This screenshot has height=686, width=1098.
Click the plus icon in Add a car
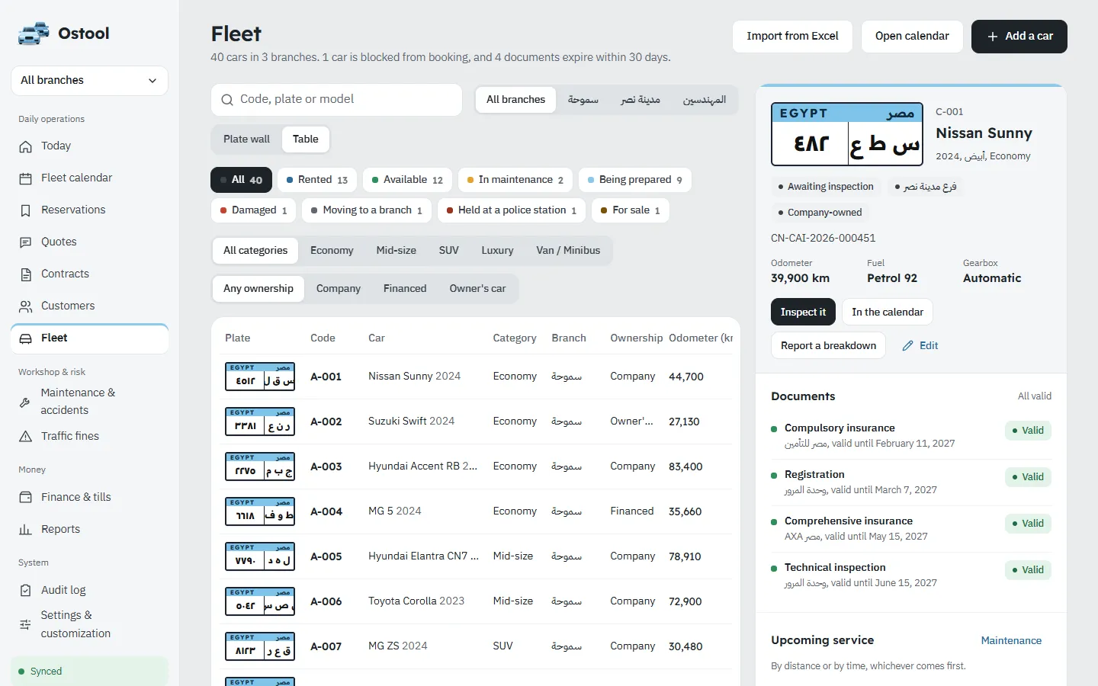pyautogui.click(x=992, y=37)
